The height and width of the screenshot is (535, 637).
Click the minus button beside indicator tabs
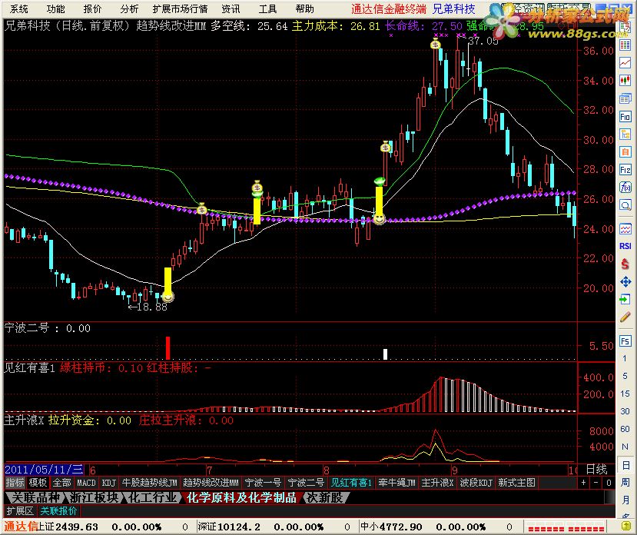click(596, 483)
